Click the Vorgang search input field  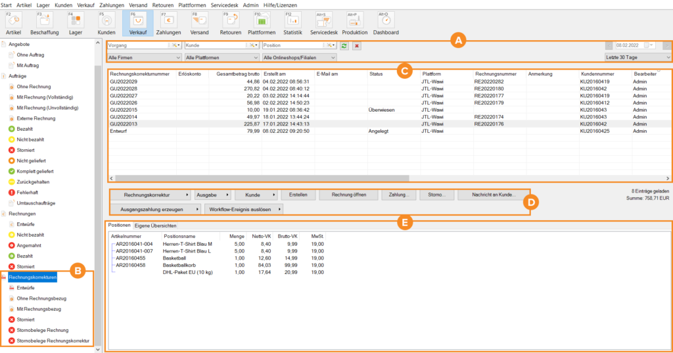138,45
